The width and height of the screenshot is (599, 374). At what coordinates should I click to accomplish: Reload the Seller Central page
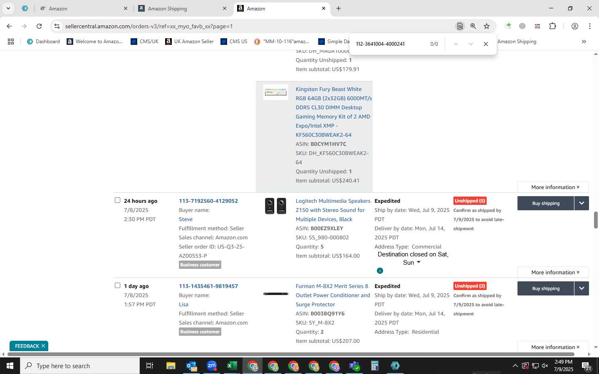(39, 26)
